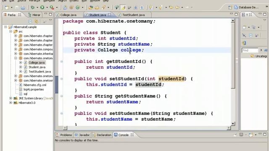Collapse the src folder node
The height and width of the screenshot is (151, 269).
point(11,31)
